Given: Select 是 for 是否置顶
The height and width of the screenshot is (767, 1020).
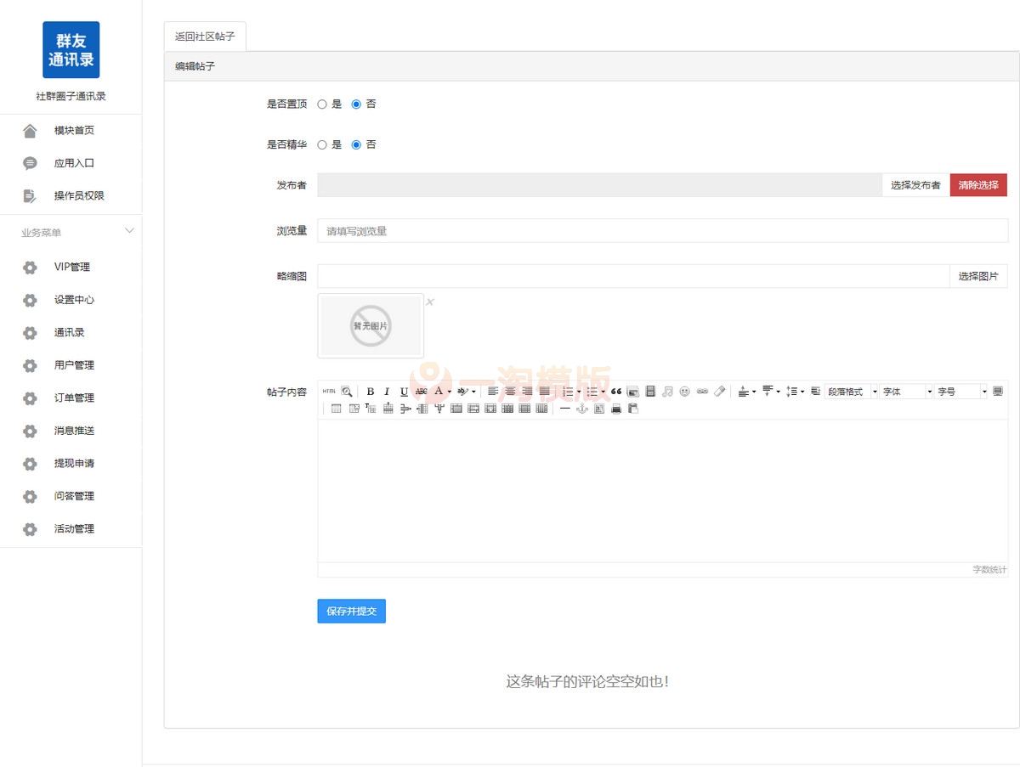Looking at the screenshot, I should 323,104.
